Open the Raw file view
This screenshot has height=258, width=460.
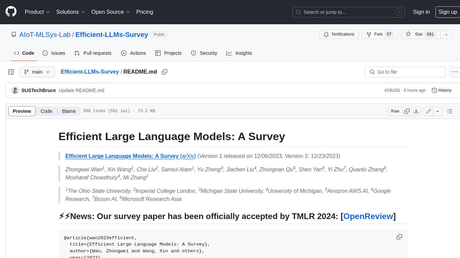coord(395,111)
